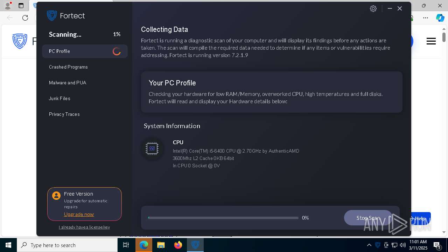
Task: Open network status icon in tray
Action: [x=394, y=245]
